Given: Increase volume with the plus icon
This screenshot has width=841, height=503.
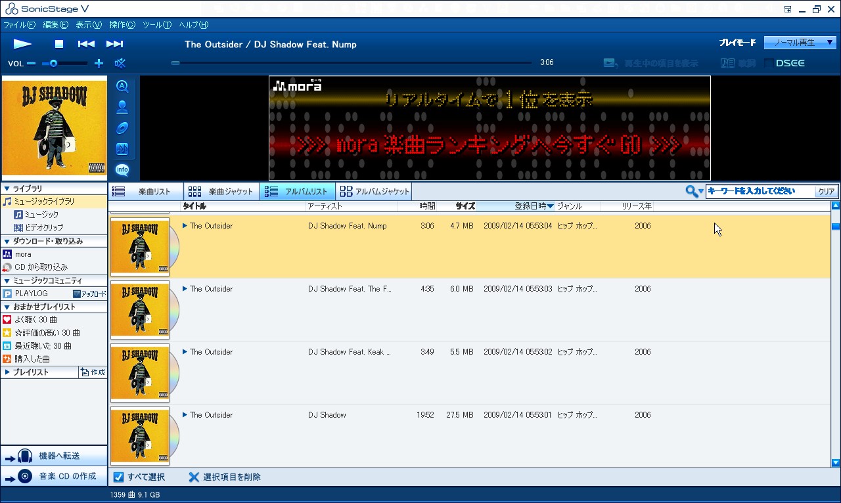Looking at the screenshot, I should (x=99, y=64).
